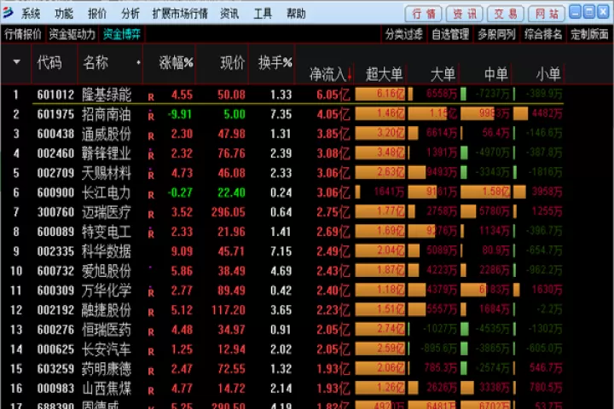Screen dimensions: 614x409
Task: Sort by 换手% column header
Action: (x=275, y=62)
